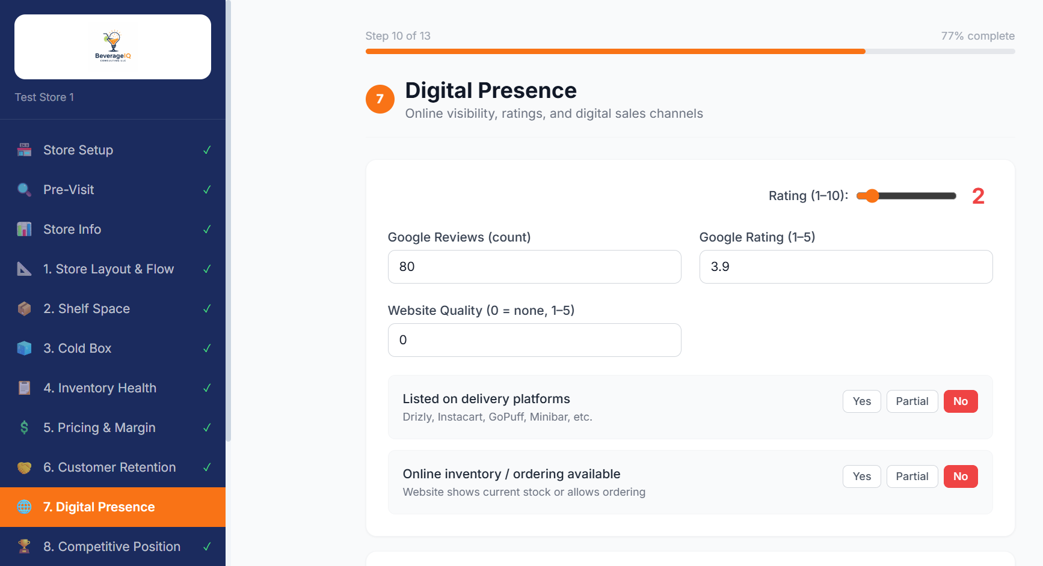Select the Digital Presence globe icon
Screen dimensions: 1043x566
click(24, 507)
